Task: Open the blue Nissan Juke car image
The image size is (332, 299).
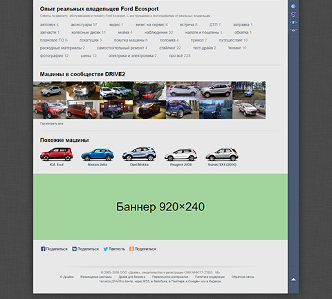Action: click(98, 154)
